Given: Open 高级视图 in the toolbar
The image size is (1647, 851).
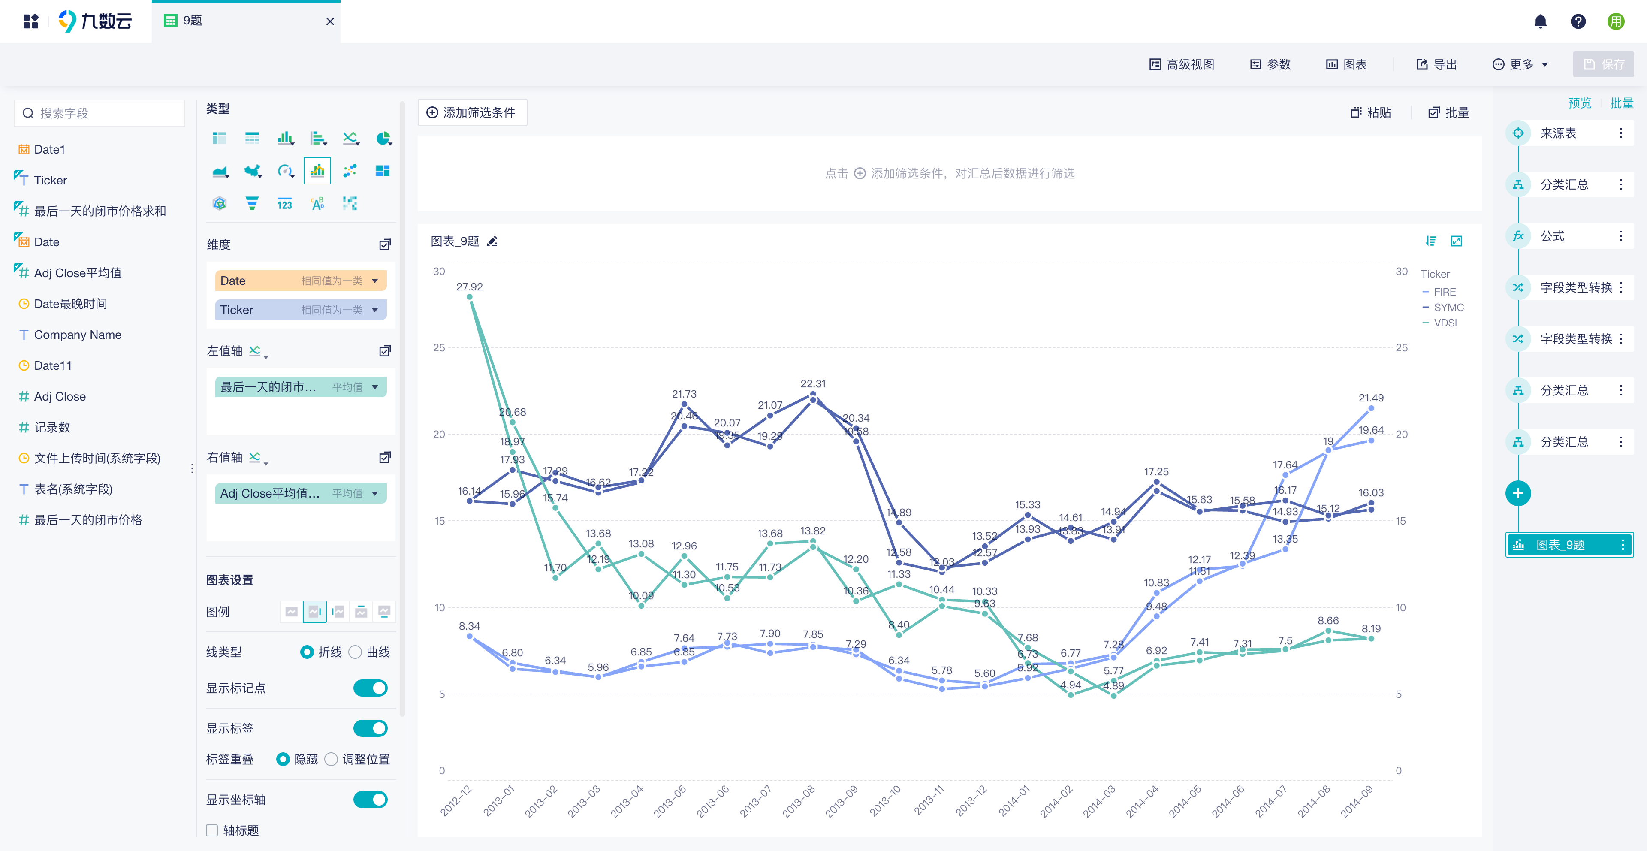Looking at the screenshot, I should click(1182, 65).
